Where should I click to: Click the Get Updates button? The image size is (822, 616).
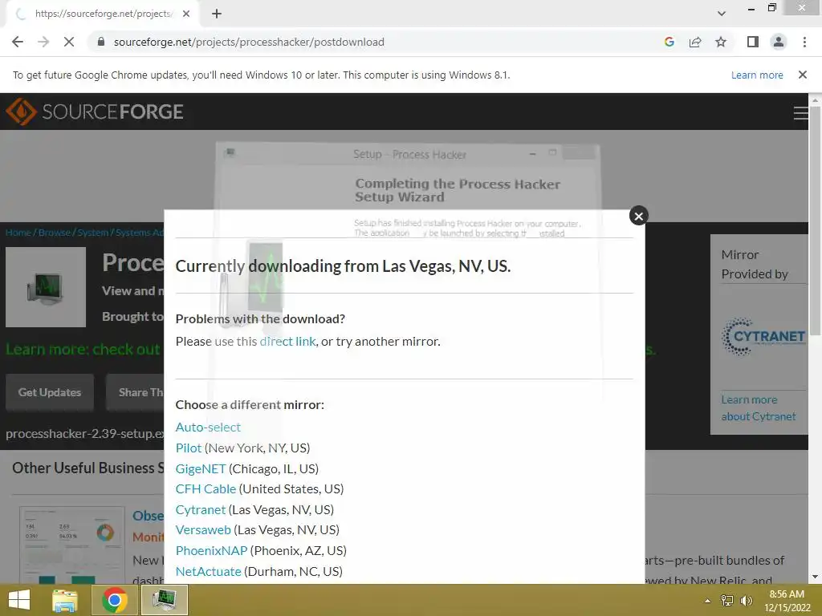coord(50,392)
